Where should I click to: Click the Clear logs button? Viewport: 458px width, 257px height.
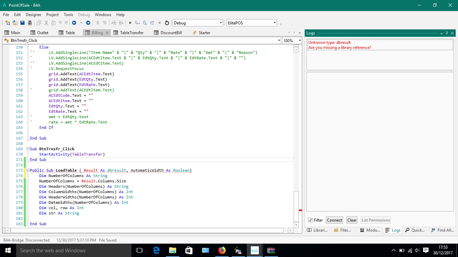pyautogui.click(x=352, y=220)
